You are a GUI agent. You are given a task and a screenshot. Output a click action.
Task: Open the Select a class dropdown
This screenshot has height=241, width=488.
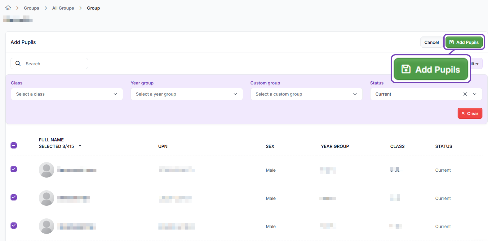(x=67, y=94)
